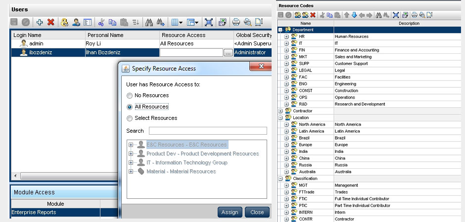The image size is (465, 222).
Task: Expand the E&C Resources tree node
Action: (x=131, y=145)
